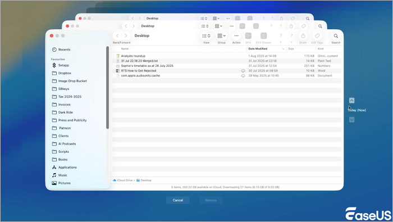Click Search icon in rearmost Desktop window
The height and width of the screenshot is (222, 393).
click(x=308, y=19)
